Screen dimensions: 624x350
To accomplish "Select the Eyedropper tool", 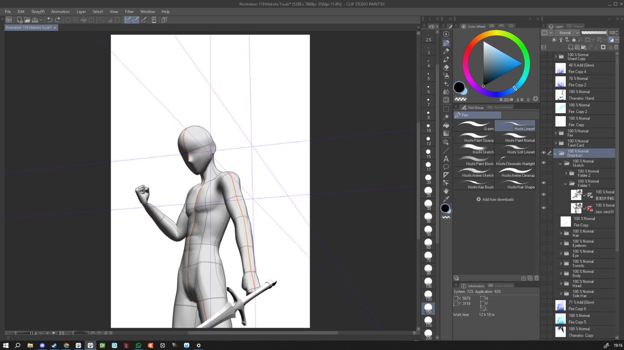I will tap(446, 199).
